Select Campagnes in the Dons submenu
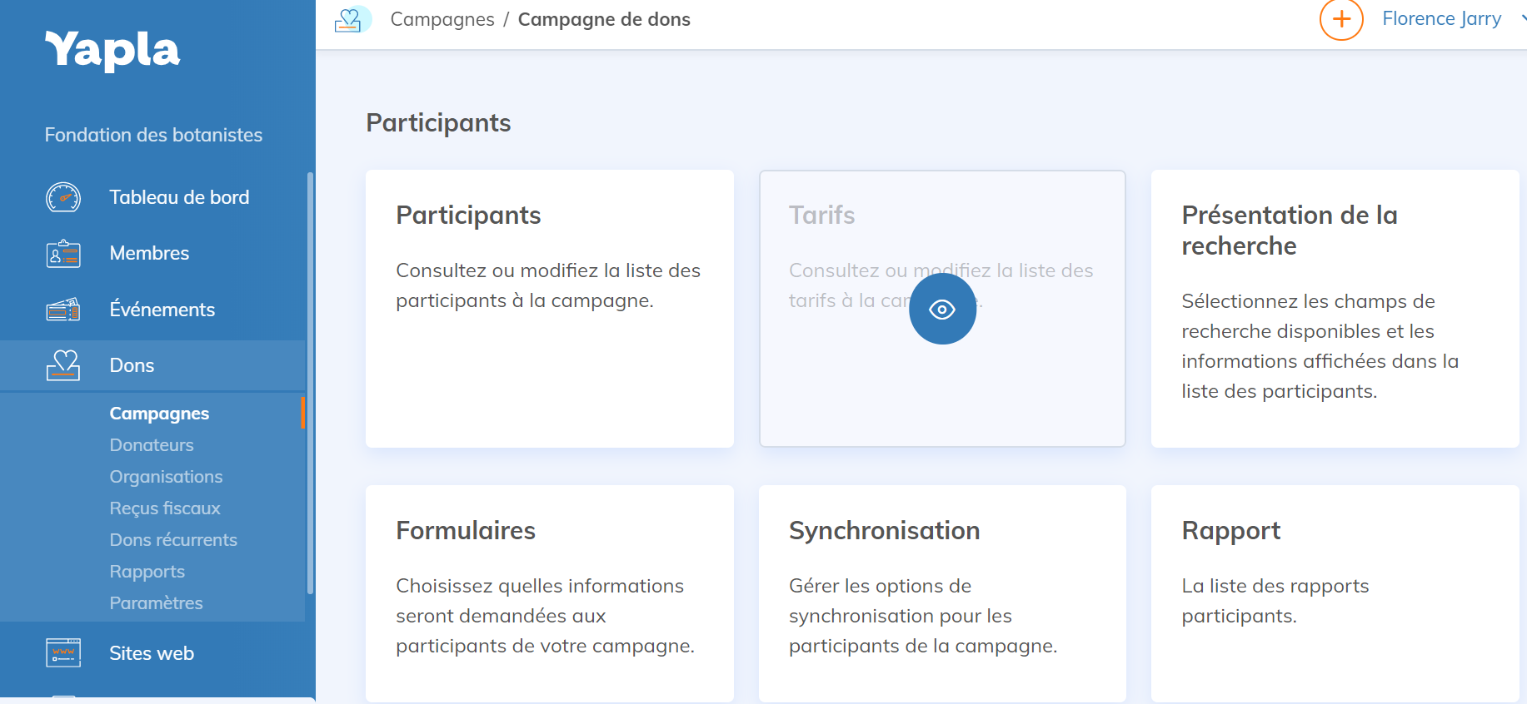This screenshot has width=1527, height=704. 159,414
